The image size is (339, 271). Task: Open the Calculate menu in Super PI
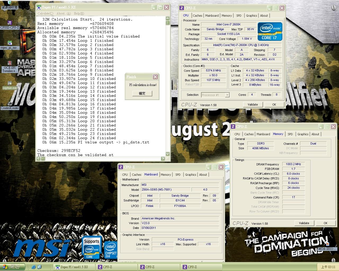pyautogui.click(x=45, y=13)
